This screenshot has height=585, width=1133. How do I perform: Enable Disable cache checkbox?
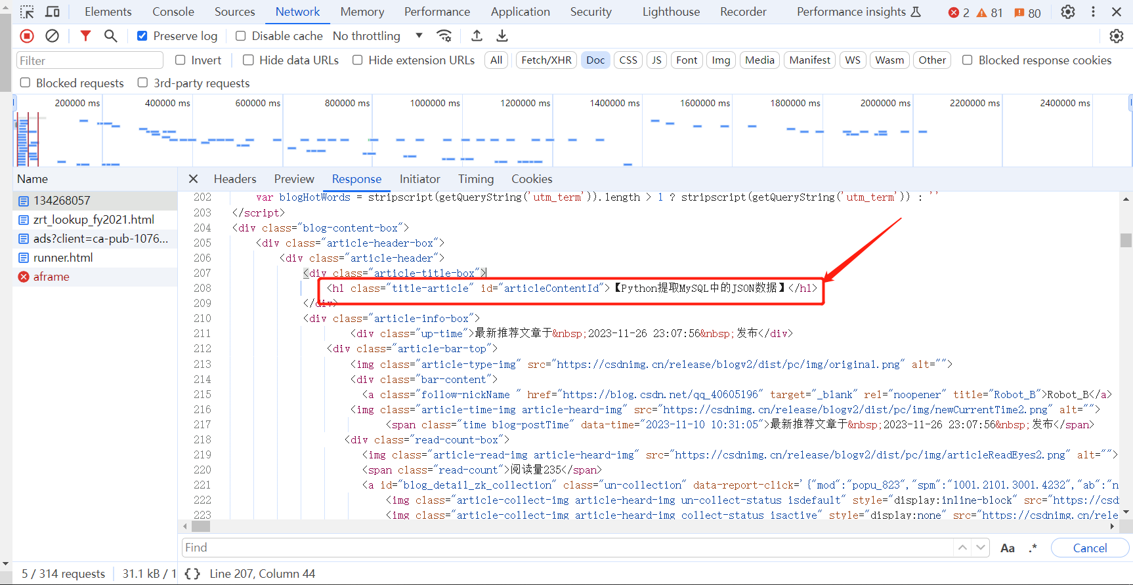(x=241, y=36)
